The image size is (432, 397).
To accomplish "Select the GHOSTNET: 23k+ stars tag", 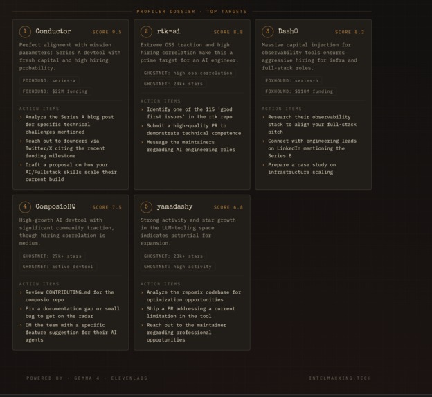I will [173, 256].
